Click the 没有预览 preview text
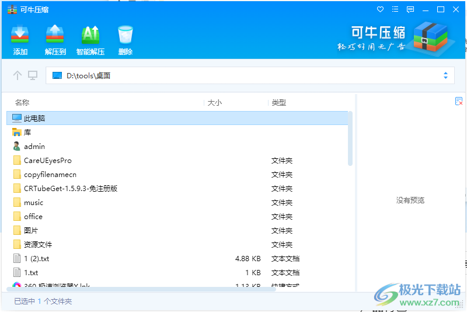 [410, 200]
